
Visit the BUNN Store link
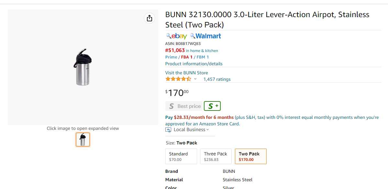pos(187,73)
